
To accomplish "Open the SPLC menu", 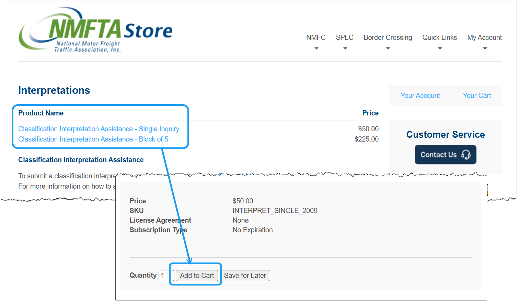I will click(x=345, y=37).
